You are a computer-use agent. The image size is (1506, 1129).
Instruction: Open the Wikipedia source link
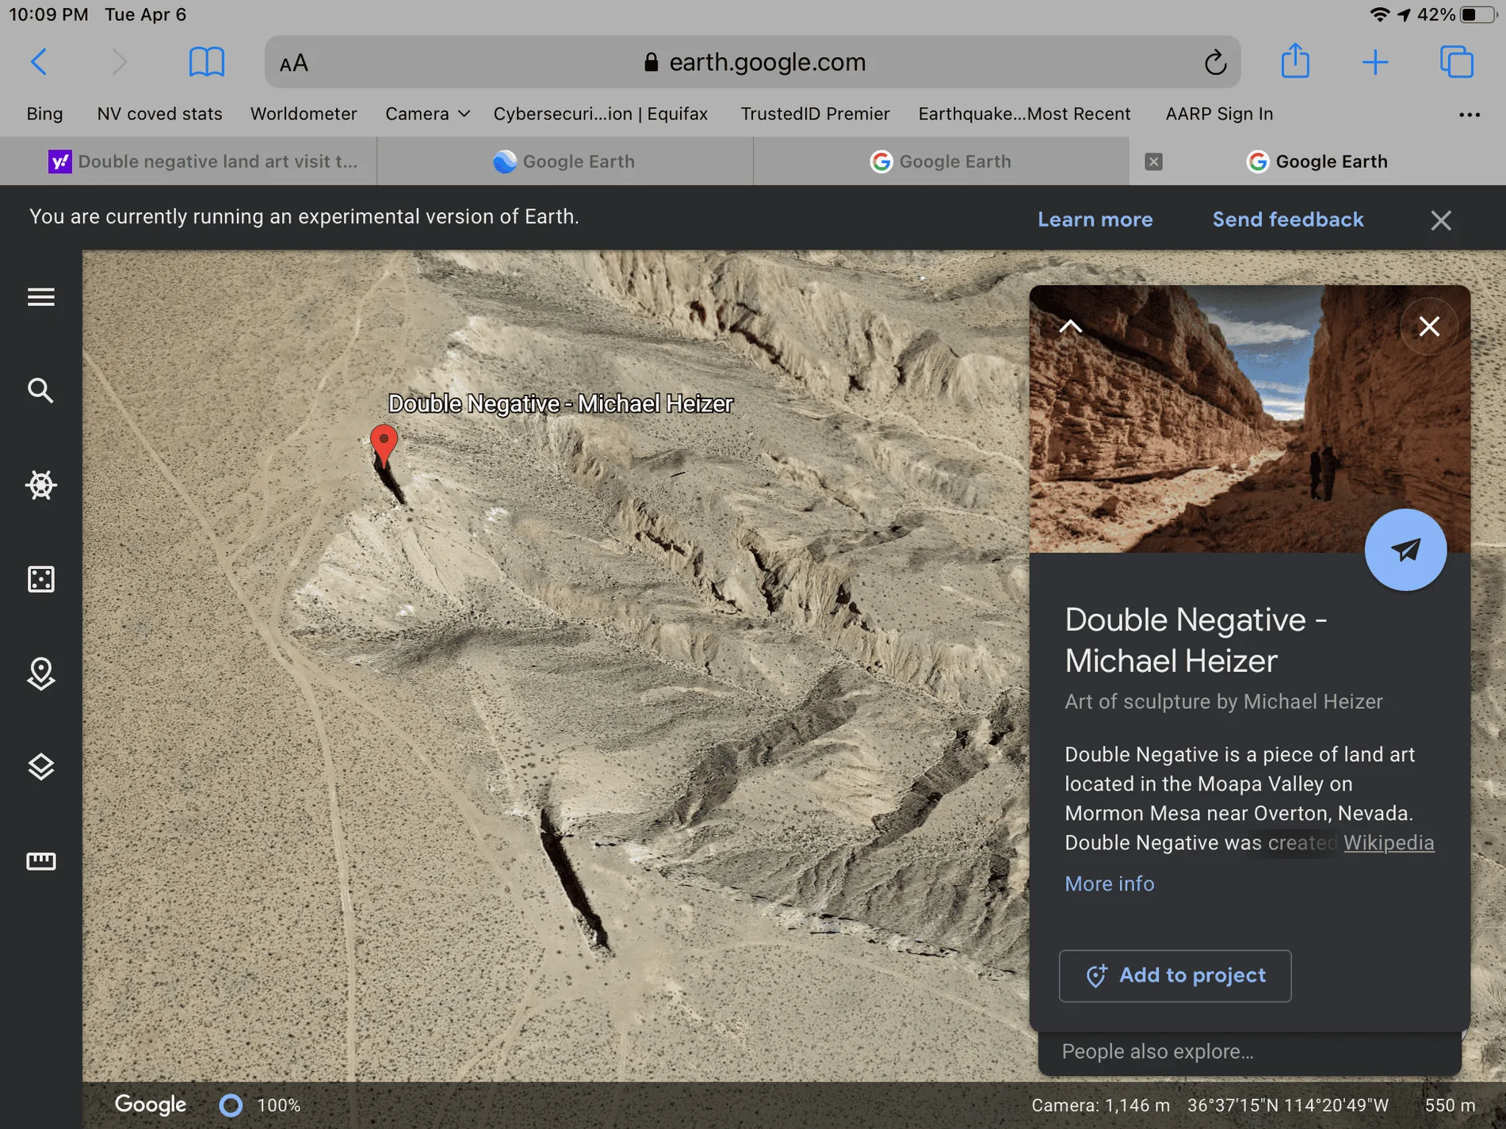click(1389, 843)
